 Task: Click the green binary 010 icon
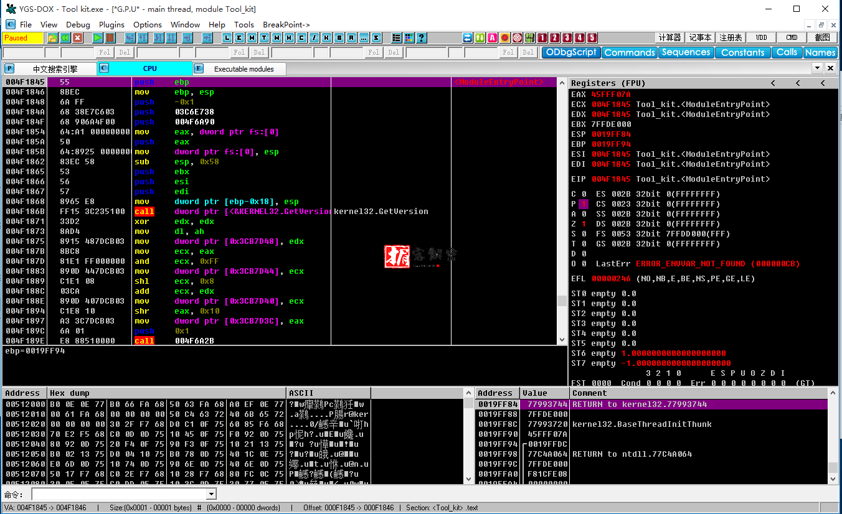pos(529,38)
